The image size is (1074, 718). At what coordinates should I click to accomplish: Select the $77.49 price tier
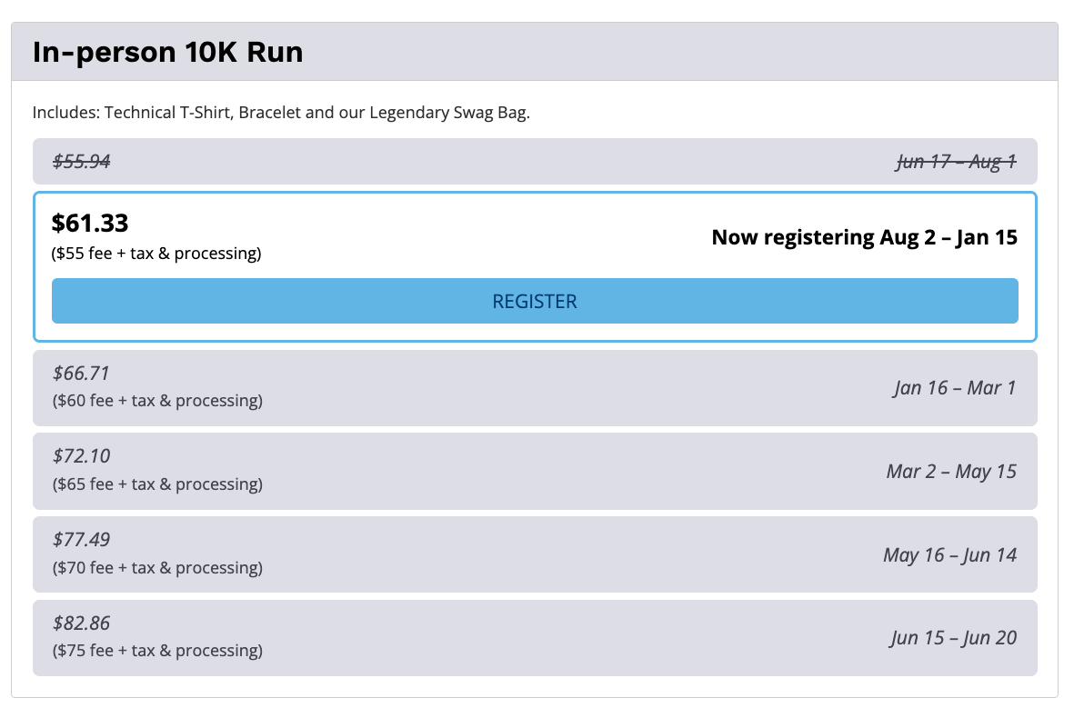[x=82, y=540]
